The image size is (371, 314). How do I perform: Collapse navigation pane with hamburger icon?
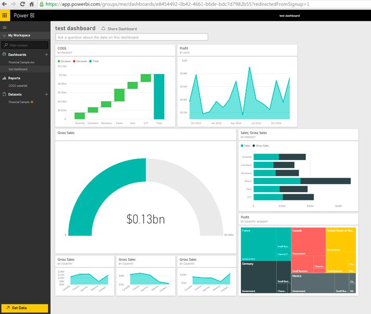pos(5,28)
